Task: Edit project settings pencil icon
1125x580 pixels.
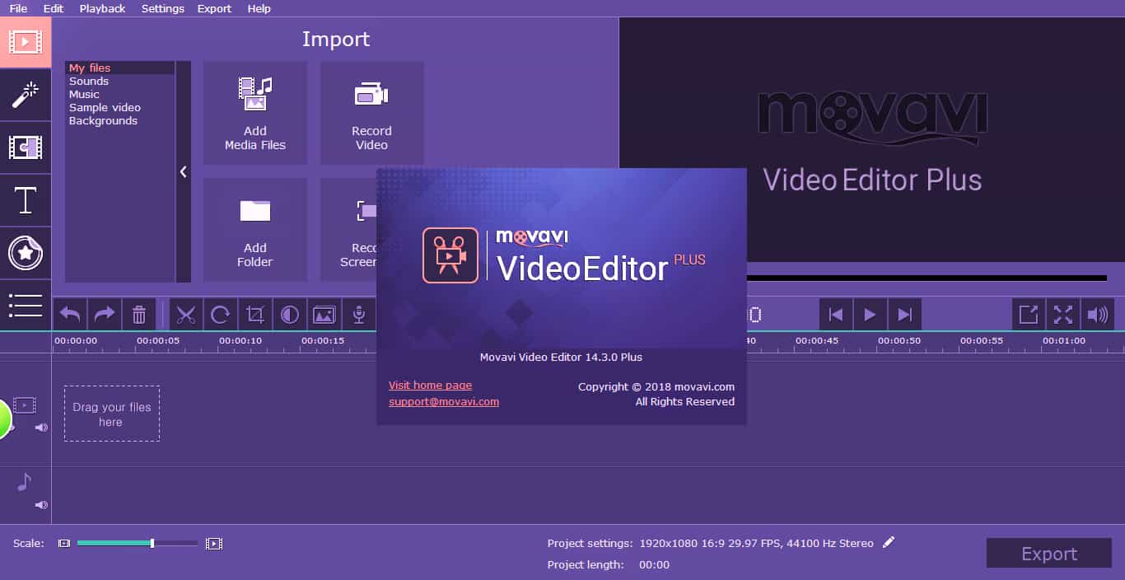Action: coord(888,542)
